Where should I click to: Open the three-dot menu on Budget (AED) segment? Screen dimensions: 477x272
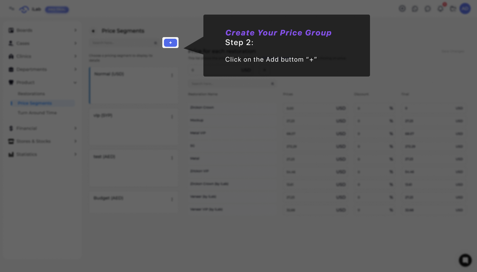click(x=172, y=199)
